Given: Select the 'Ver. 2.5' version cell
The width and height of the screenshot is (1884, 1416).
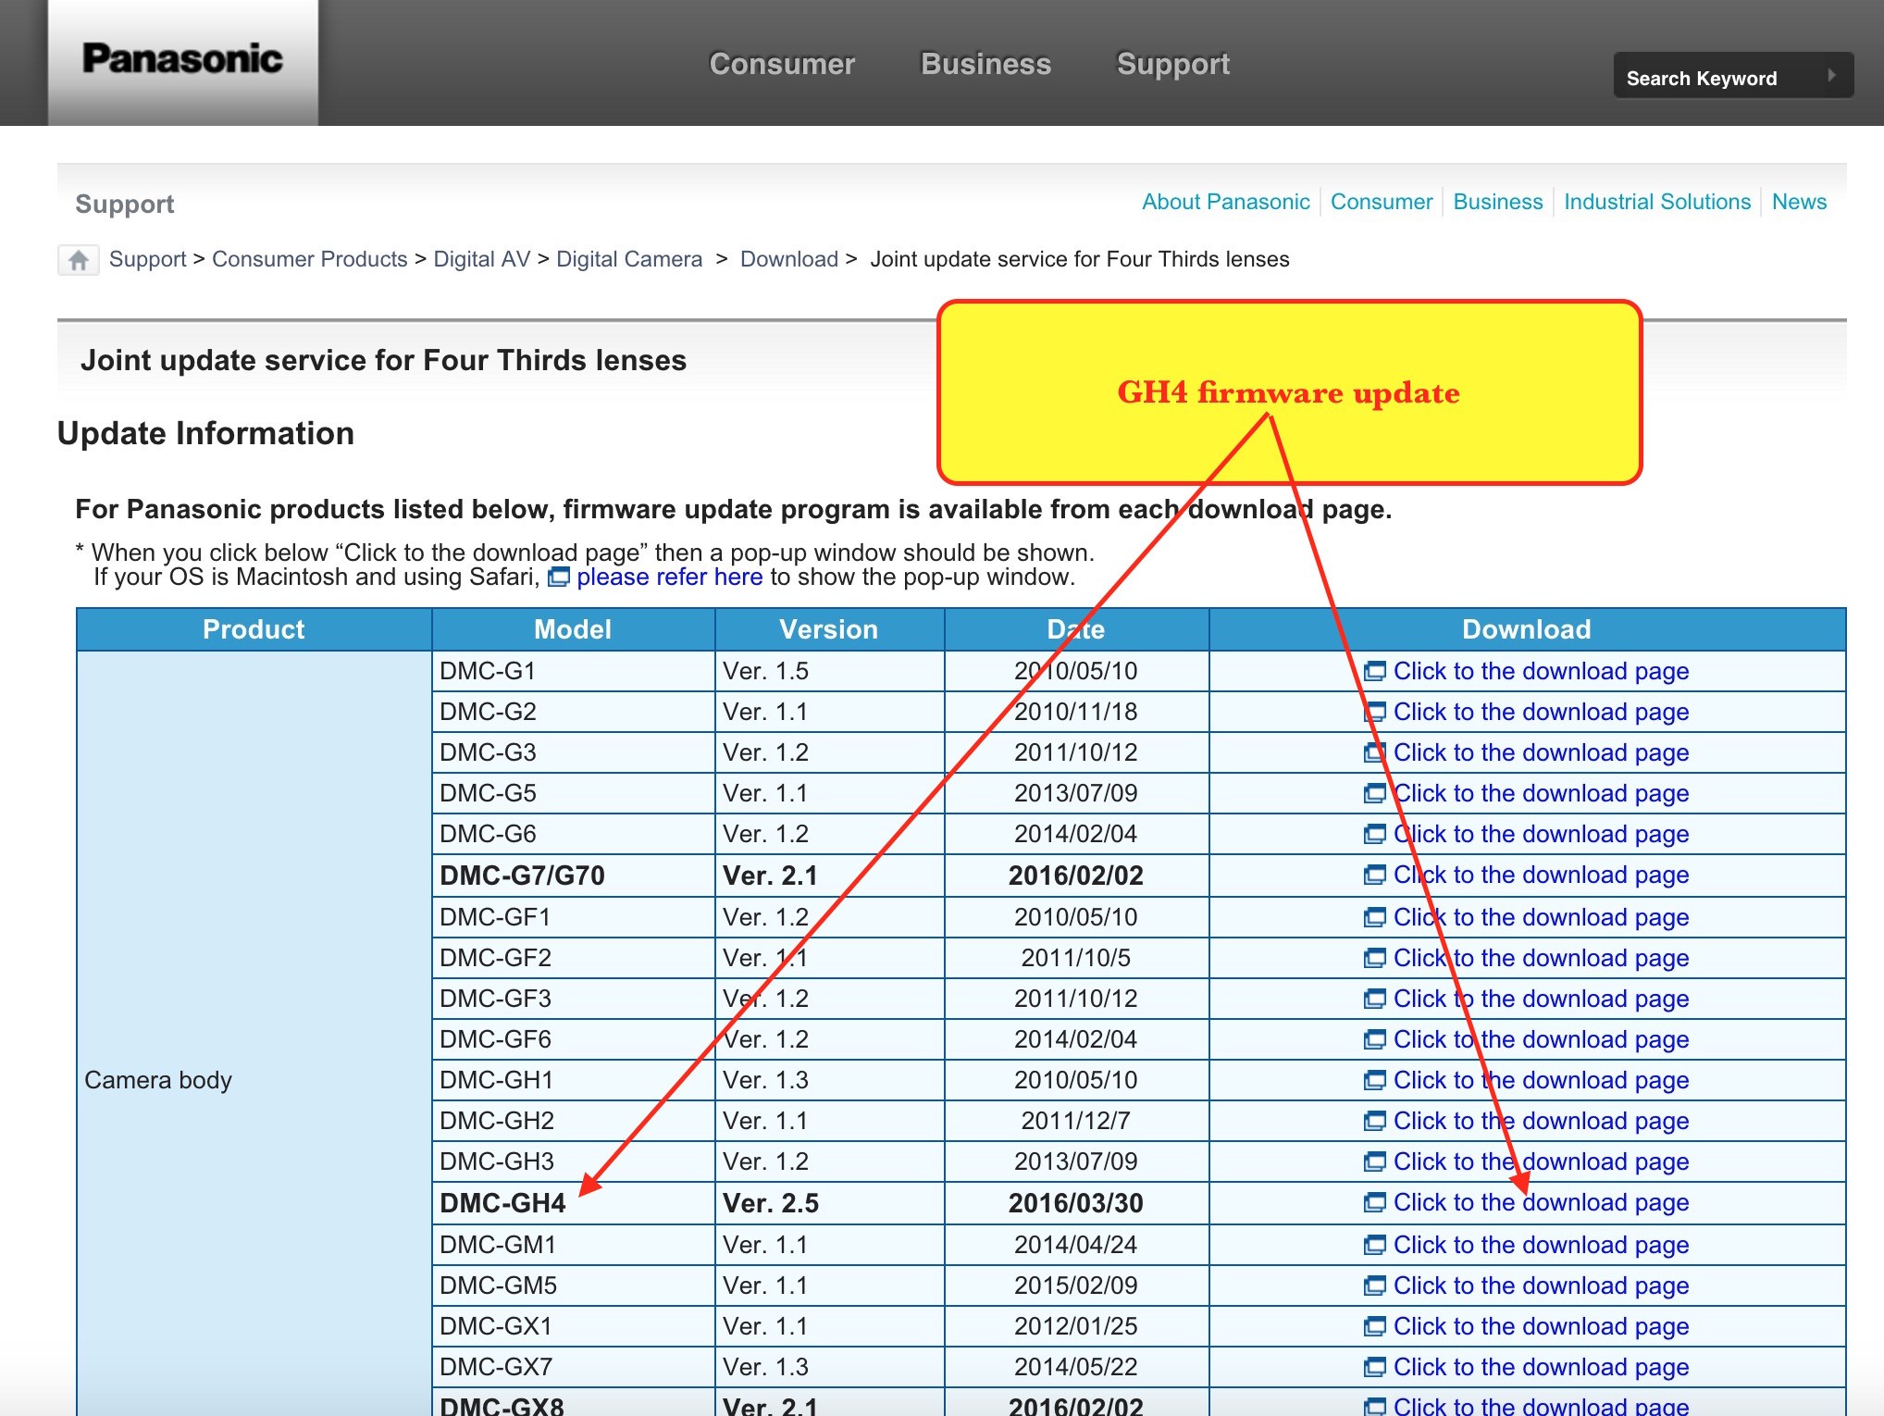Looking at the screenshot, I should point(829,1203).
